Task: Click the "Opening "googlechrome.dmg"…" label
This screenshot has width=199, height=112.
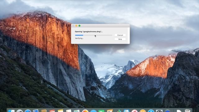Action: [x=89, y=32]
